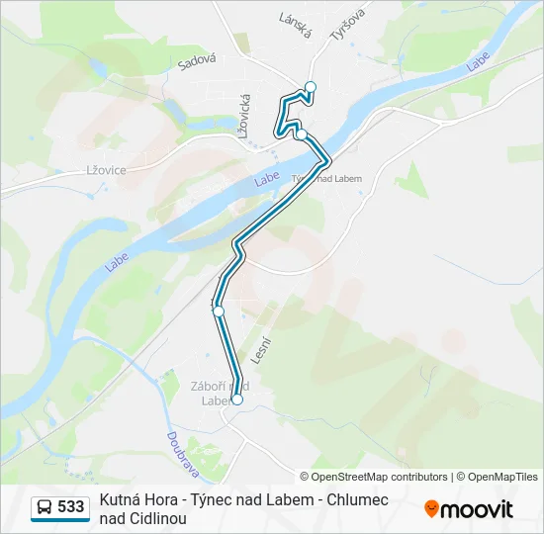Click the bus icon next to 533

(45, 507)
